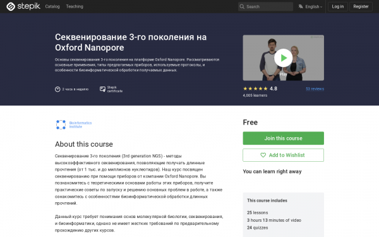Viewport: 379px width, 237px height.
Task: Click the Join this course button
Action: [283, 138]
